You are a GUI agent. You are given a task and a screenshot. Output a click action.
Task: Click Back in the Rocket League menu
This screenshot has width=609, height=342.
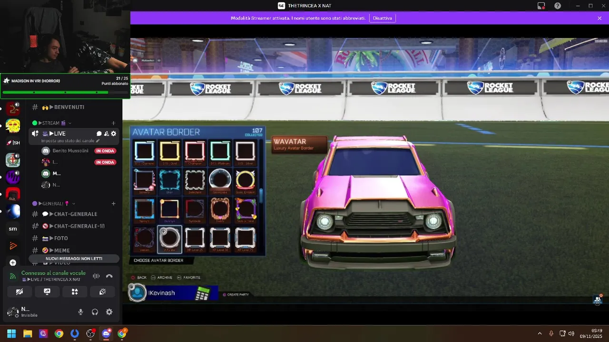pos(138,277)
